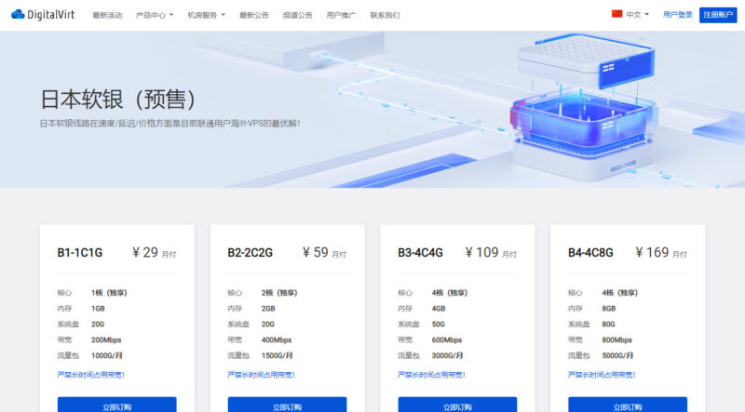Click the 用户登录 link
745x412 pixels.
677,16
